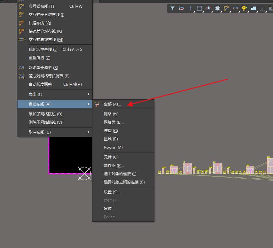The width and height of the screenshot is (273, 248).
Task: Click Room (M) submenu item
Action: [x=123, y=147]
